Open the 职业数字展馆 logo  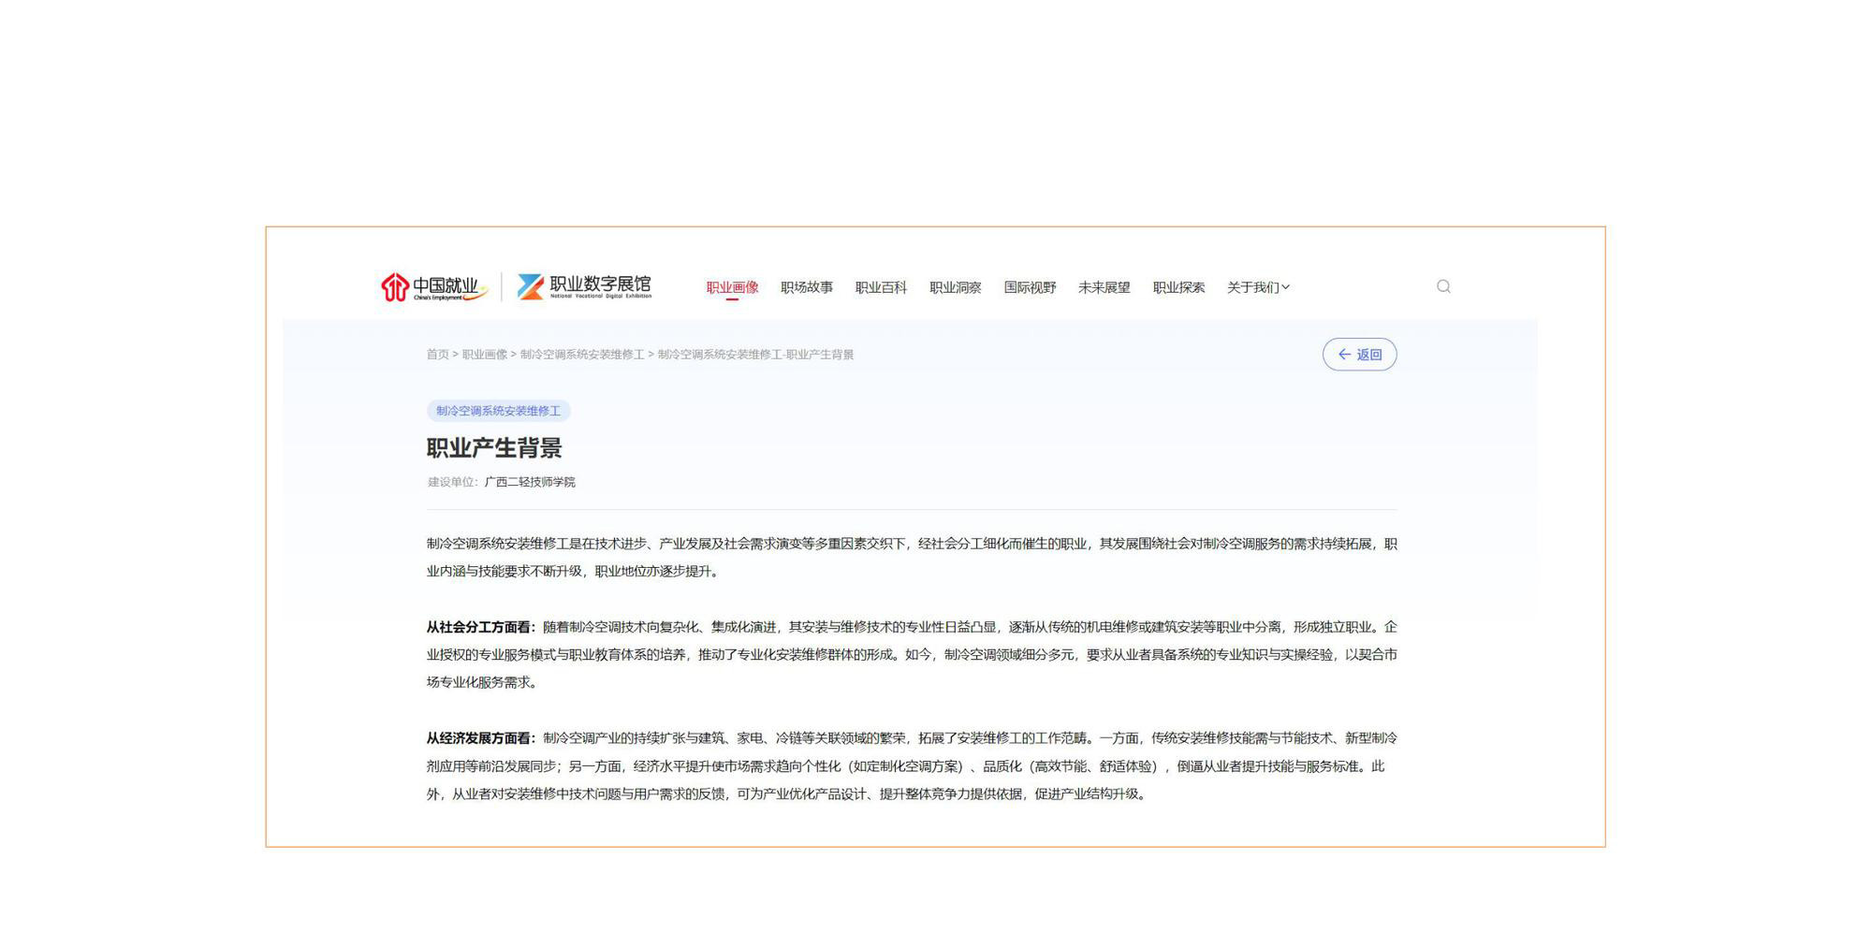pyautogui.click(x=584, y=286)
